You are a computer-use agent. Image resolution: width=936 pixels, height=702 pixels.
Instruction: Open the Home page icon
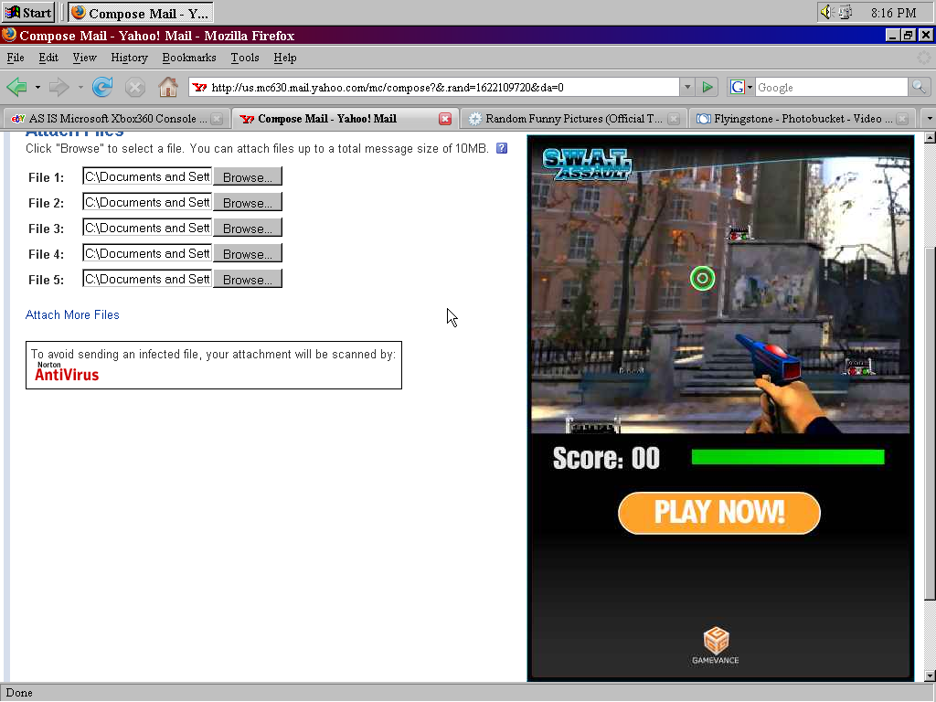tap(168, 87)
